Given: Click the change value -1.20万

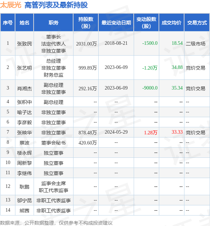Looking at the screenshot, I should pyautogui.click(x=150, y=68).
